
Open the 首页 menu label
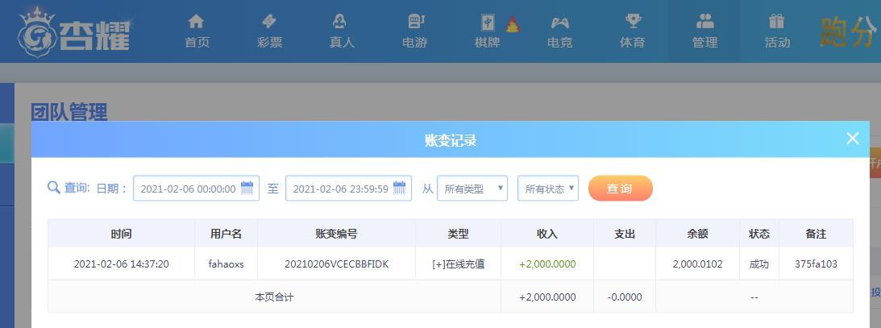[x=197, y=43]
